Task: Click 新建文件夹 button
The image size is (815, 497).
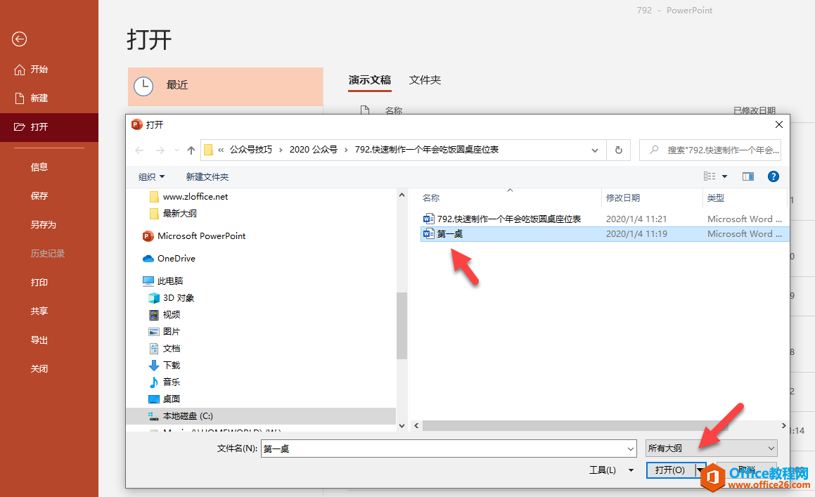Action: [x=207, y=176]
